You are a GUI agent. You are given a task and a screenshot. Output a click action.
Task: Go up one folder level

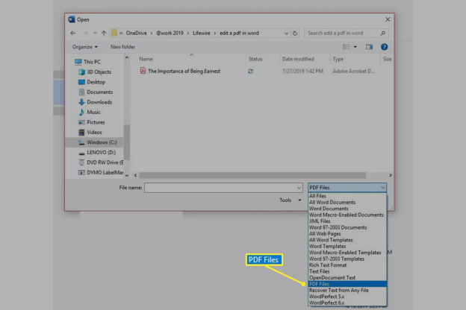tap(104, 33)
